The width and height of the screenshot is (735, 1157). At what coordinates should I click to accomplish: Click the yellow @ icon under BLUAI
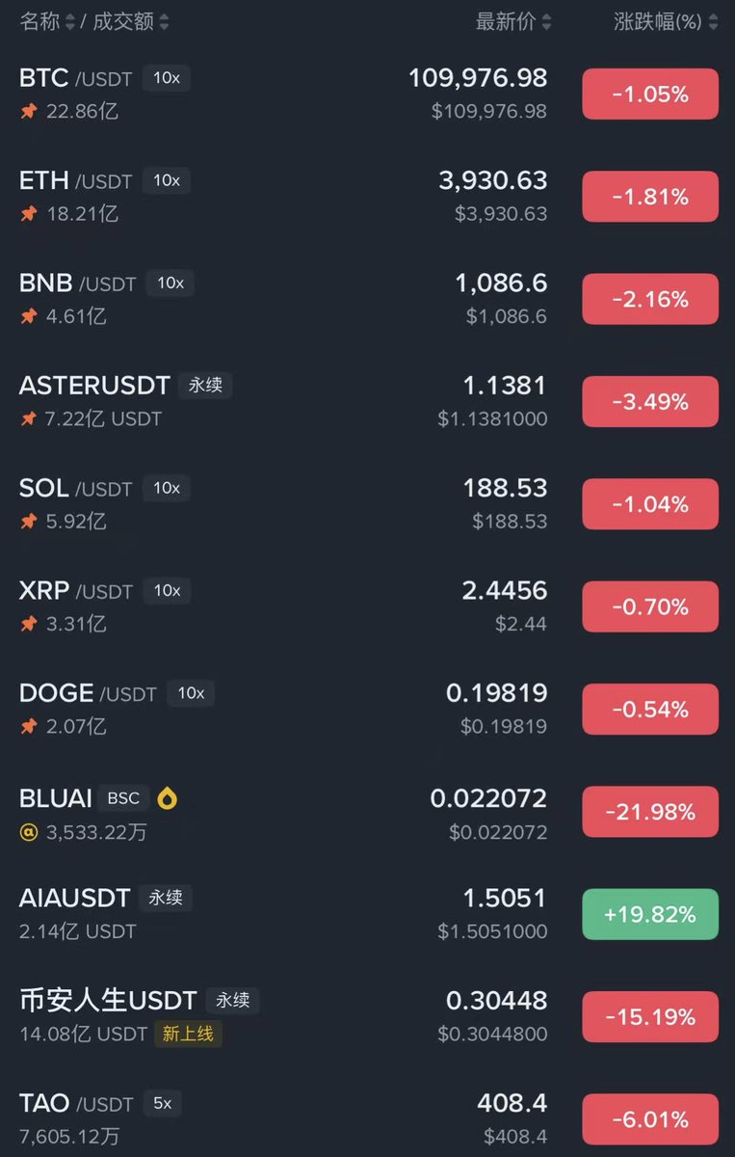[x=28, y=832]
